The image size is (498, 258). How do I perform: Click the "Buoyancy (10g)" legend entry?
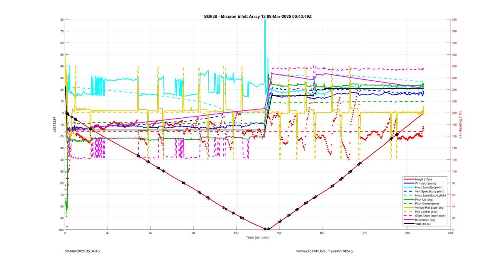[x=425, y=220]
